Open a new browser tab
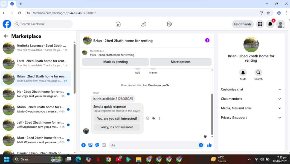Screen dimensions: 290x164 (x=21, y=4)
